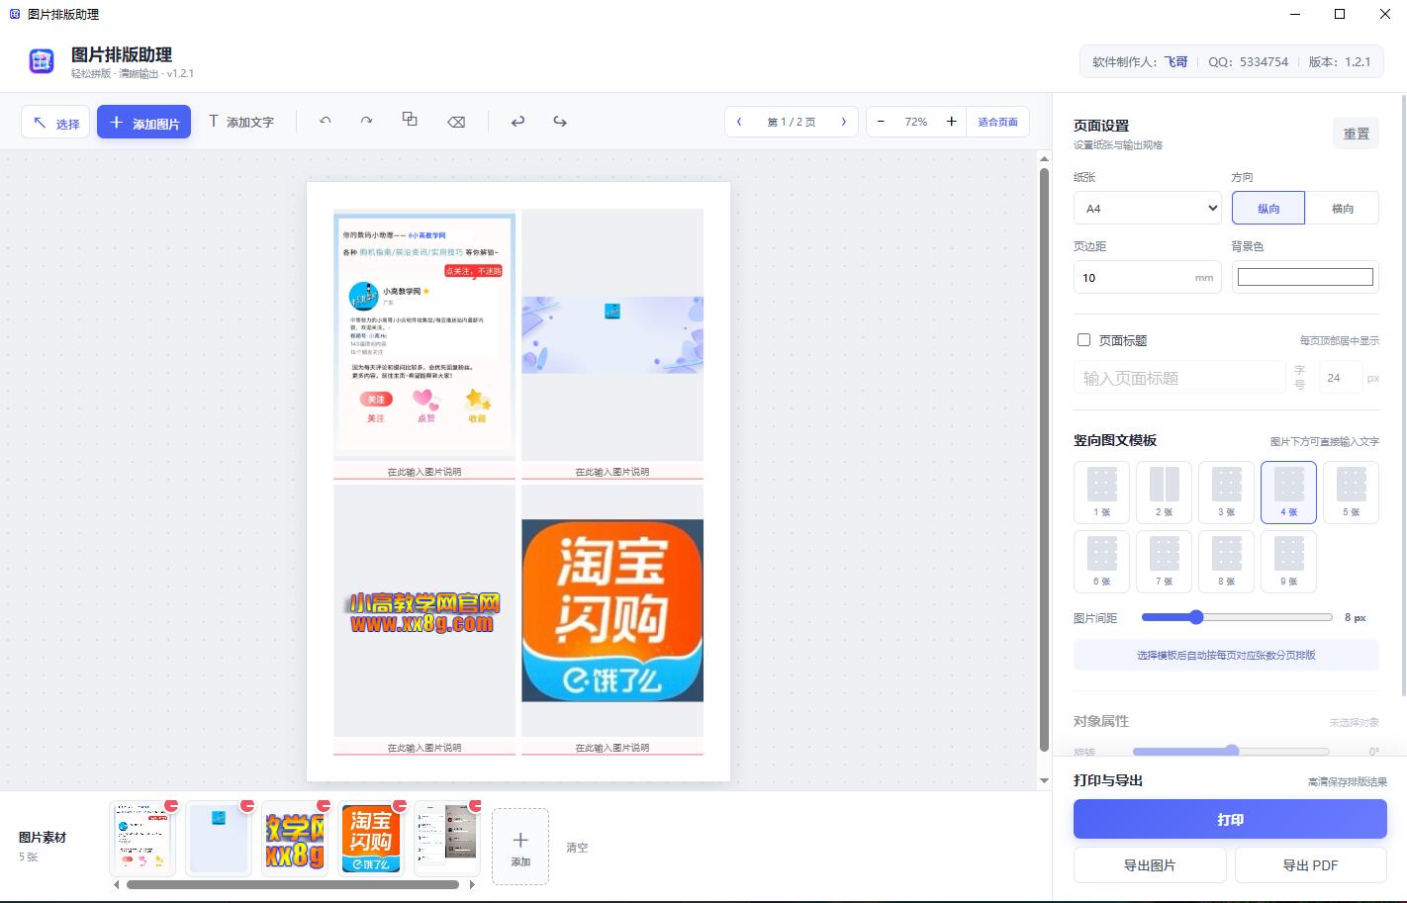1407x903 pixels.
Task: Go to previous page with left chevron
Action: (739, 122)
